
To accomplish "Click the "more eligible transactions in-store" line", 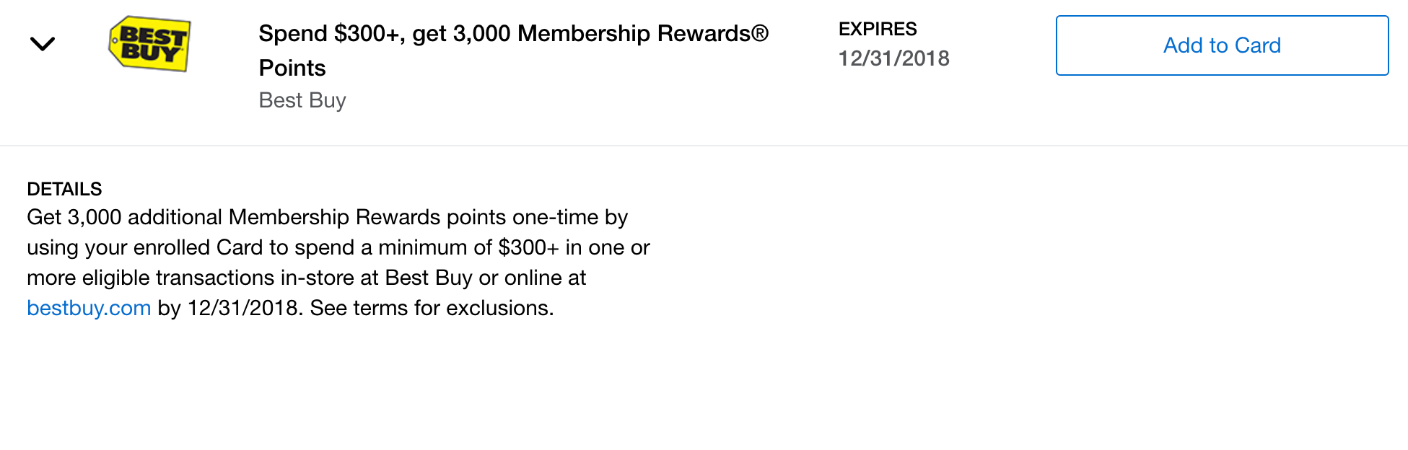I will 202,278.
